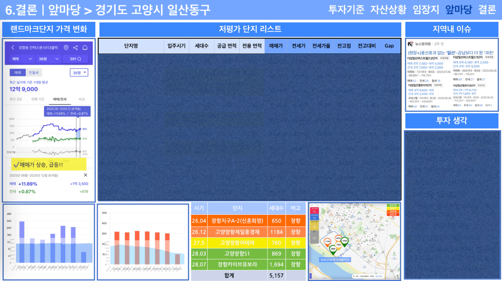Open the news headline about 일산 and 과천
The width and height of the screenshot is (502, 281).
click(x=451, y=53)
